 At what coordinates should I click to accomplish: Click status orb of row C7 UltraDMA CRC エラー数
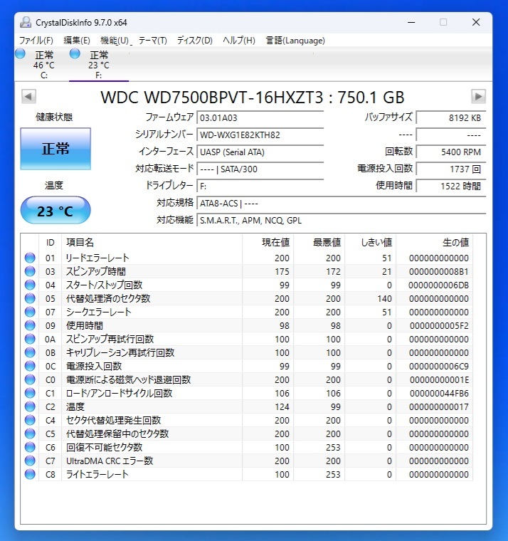30,461
